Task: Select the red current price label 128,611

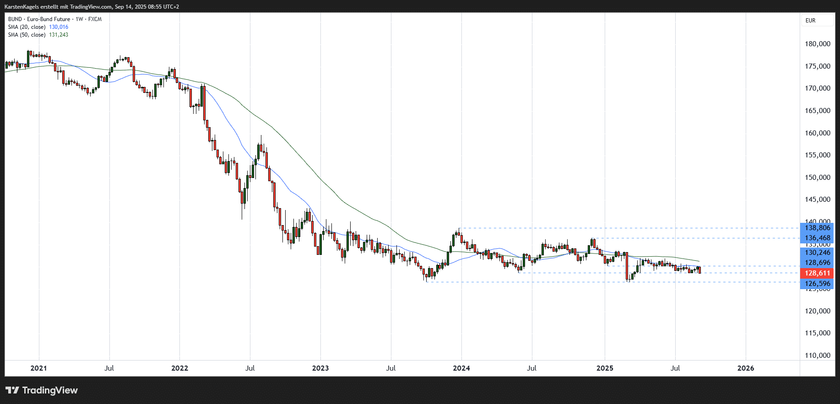Action: click(817, 273)
